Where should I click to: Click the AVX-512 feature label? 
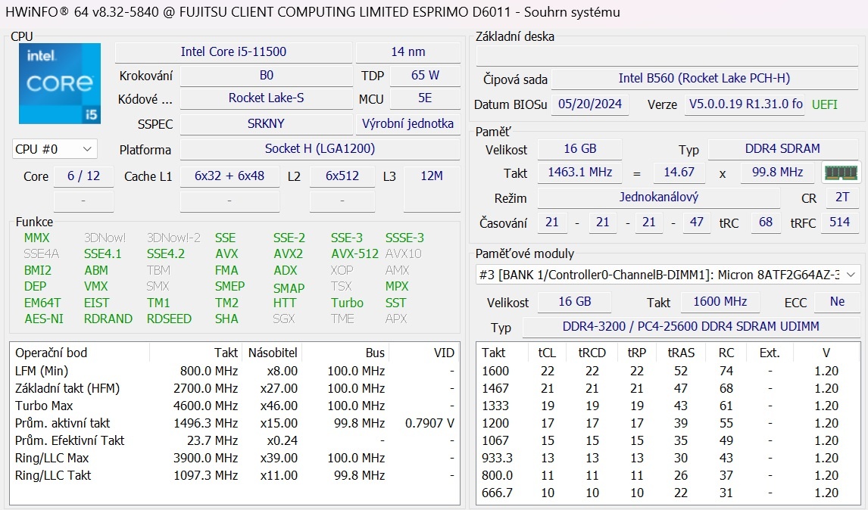[354, 254]
